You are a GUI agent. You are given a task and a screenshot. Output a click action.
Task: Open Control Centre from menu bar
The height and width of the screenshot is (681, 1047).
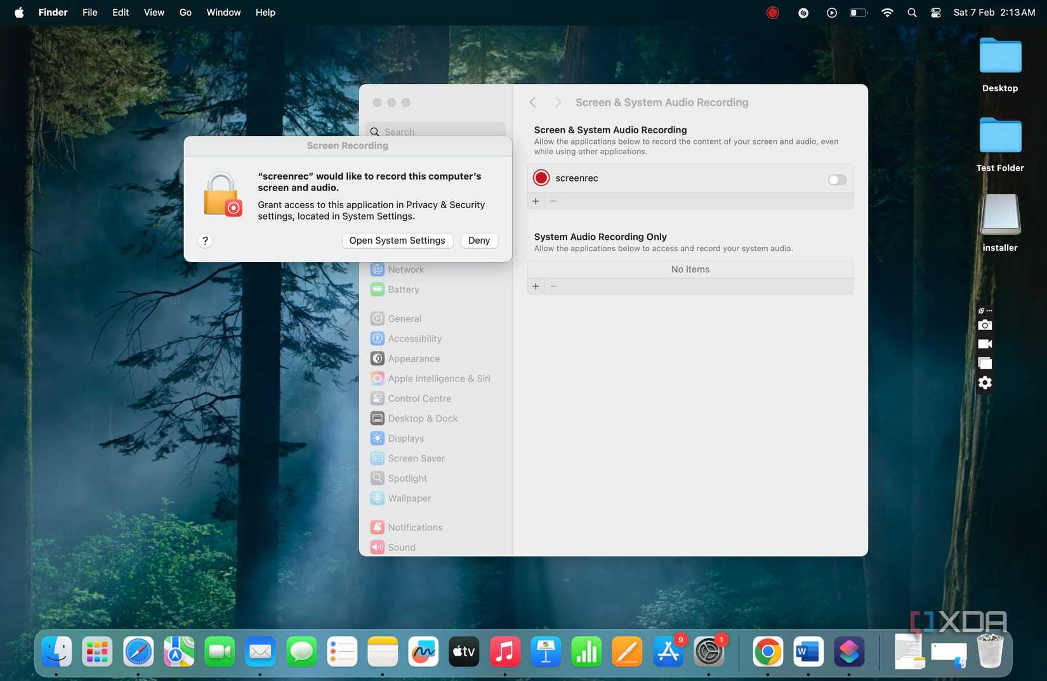(x=936, y=13)
